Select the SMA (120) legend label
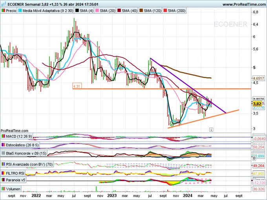 pyautogui.click(x=153, y=11)
